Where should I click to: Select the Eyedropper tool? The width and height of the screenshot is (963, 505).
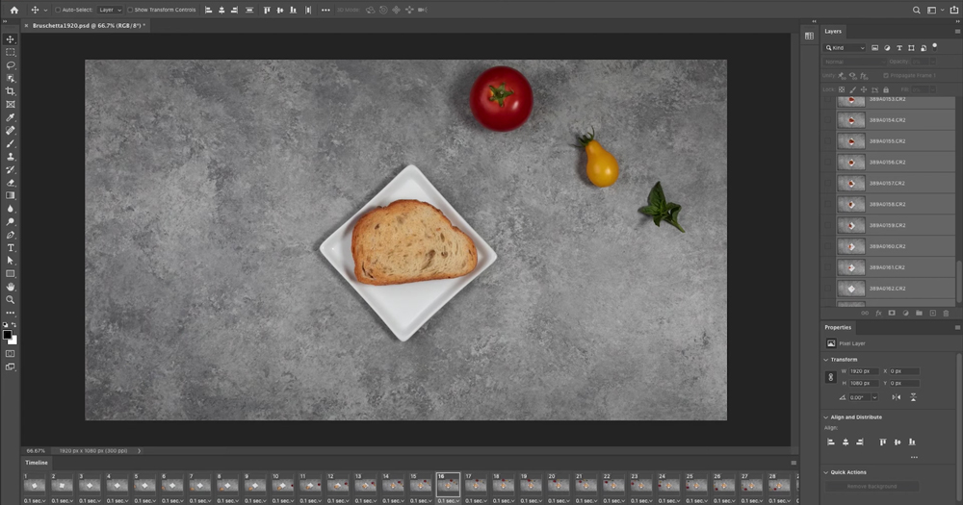point(11,117)
